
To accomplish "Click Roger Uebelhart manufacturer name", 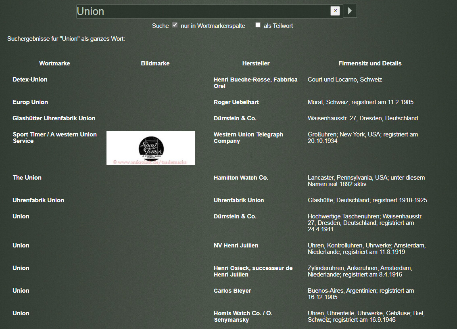I will (x=236, y=102).
